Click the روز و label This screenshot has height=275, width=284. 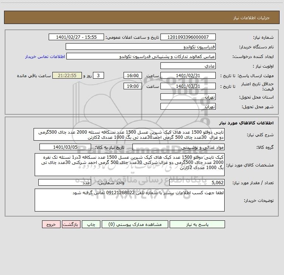pyautogui.click(x=87, y=76)
